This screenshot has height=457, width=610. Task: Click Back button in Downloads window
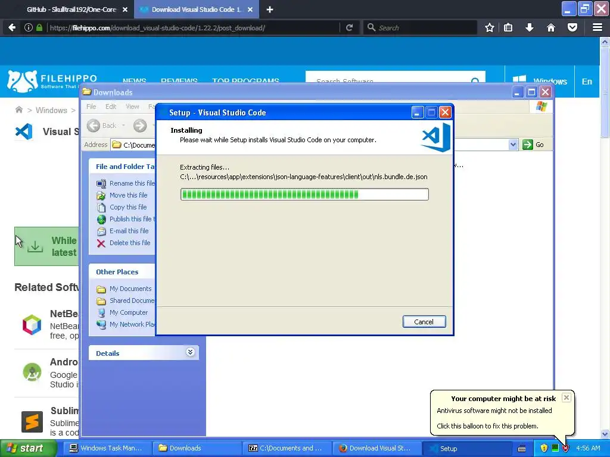102,126
